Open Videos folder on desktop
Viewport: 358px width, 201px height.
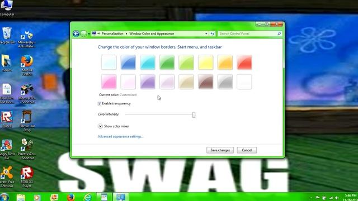coord(7,63)
